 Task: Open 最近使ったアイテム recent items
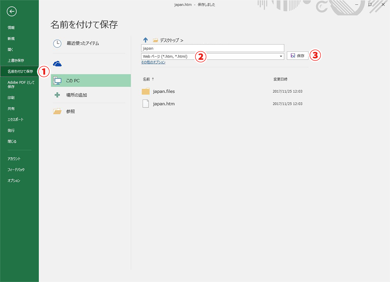[83, 43]
